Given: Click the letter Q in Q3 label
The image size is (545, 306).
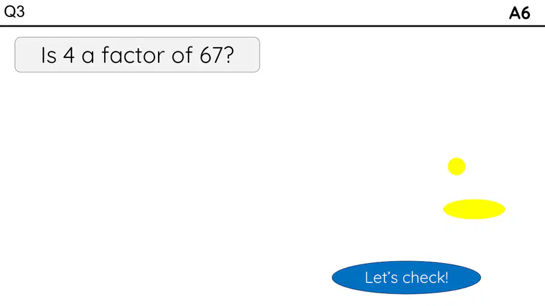Looking at the screenshot, I should tap(9, 12).
